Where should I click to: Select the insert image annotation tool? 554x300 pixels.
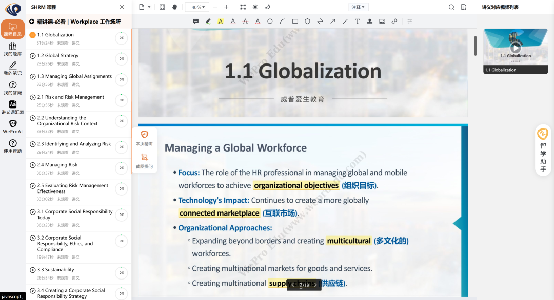tap(382, 22)
